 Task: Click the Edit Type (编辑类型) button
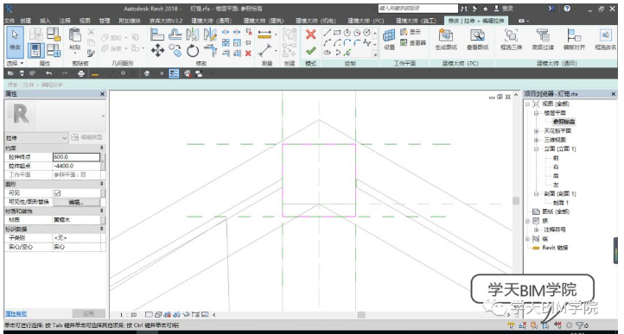[x=86, y=137]
